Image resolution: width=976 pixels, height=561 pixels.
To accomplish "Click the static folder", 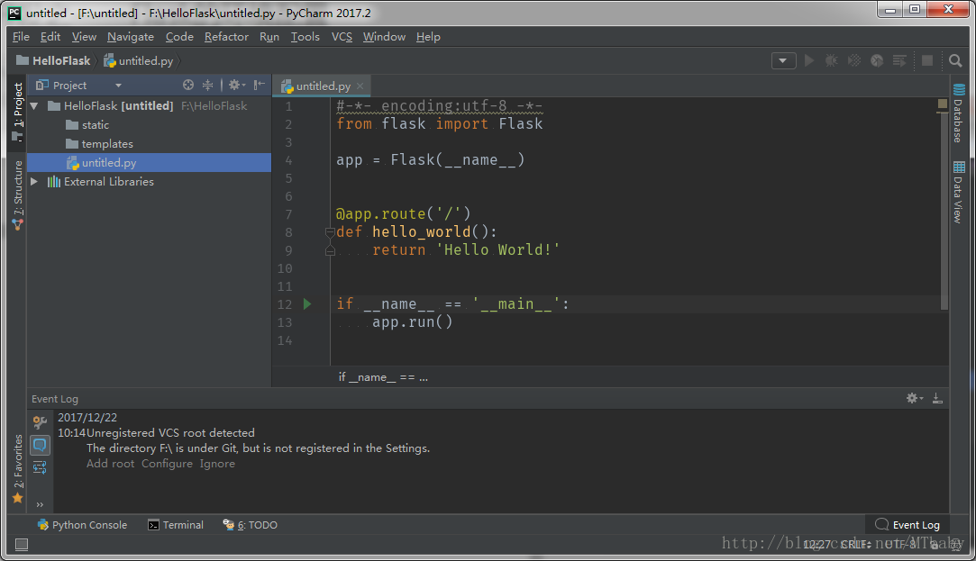I will pyautogui.click(x=87, y=125).
